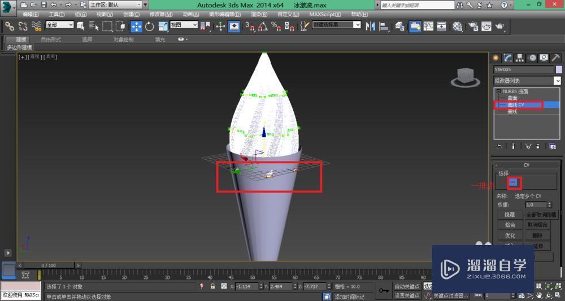Activate Bind to Space Warp tool
565x301 pixels.
point(36,27)
